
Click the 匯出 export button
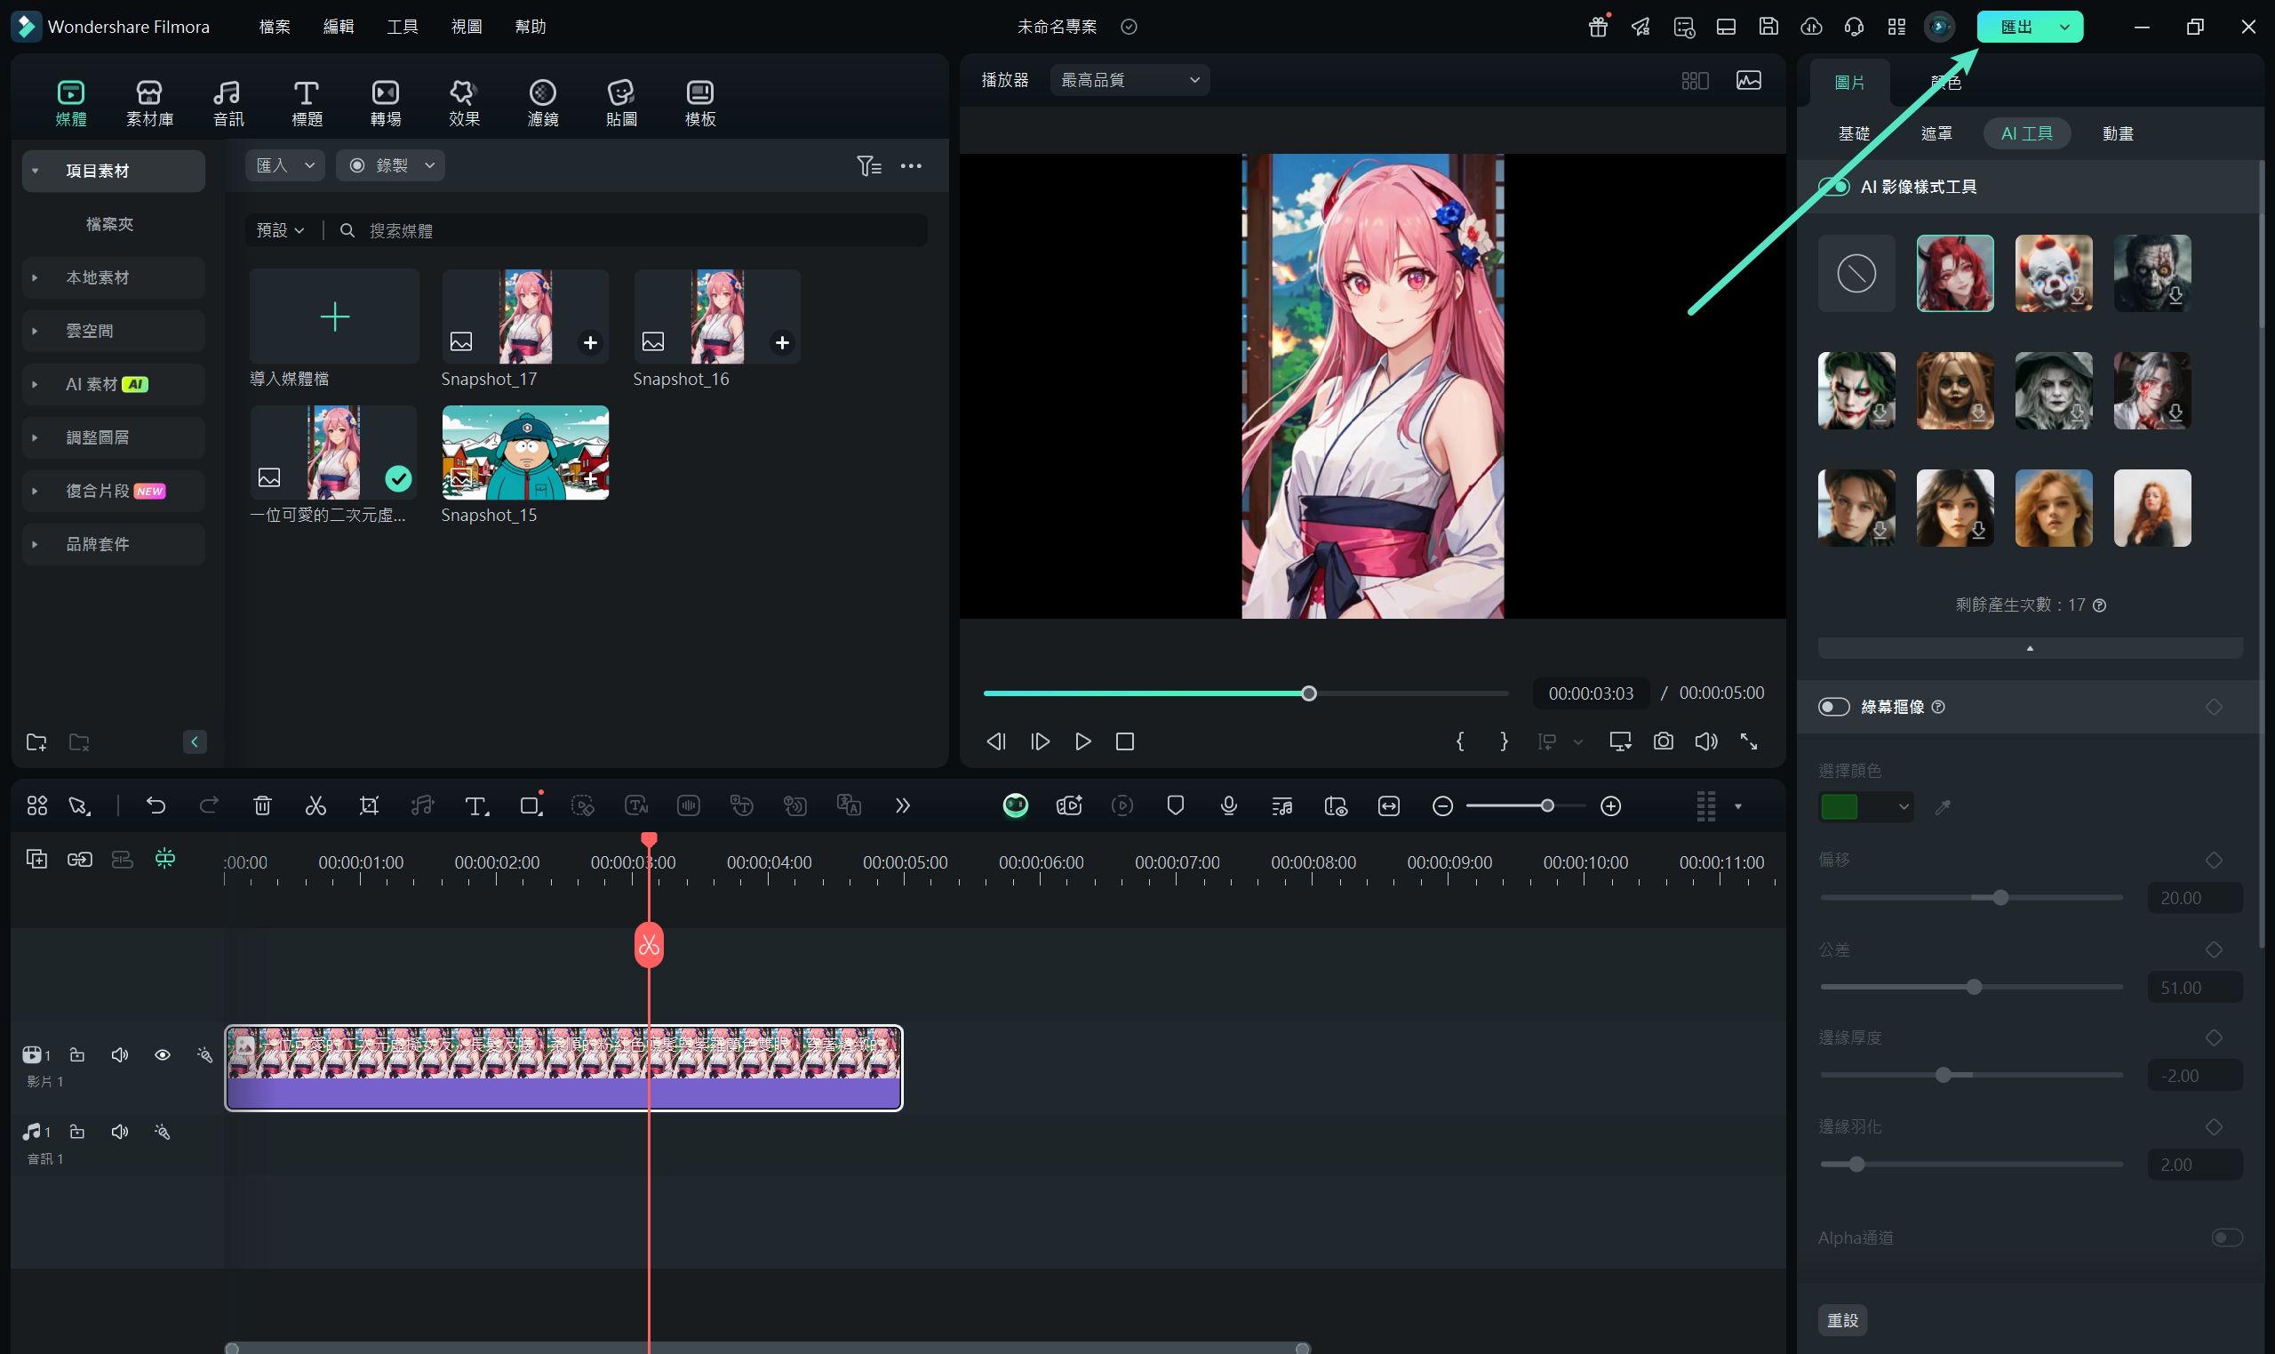[x=2016, y=27]
